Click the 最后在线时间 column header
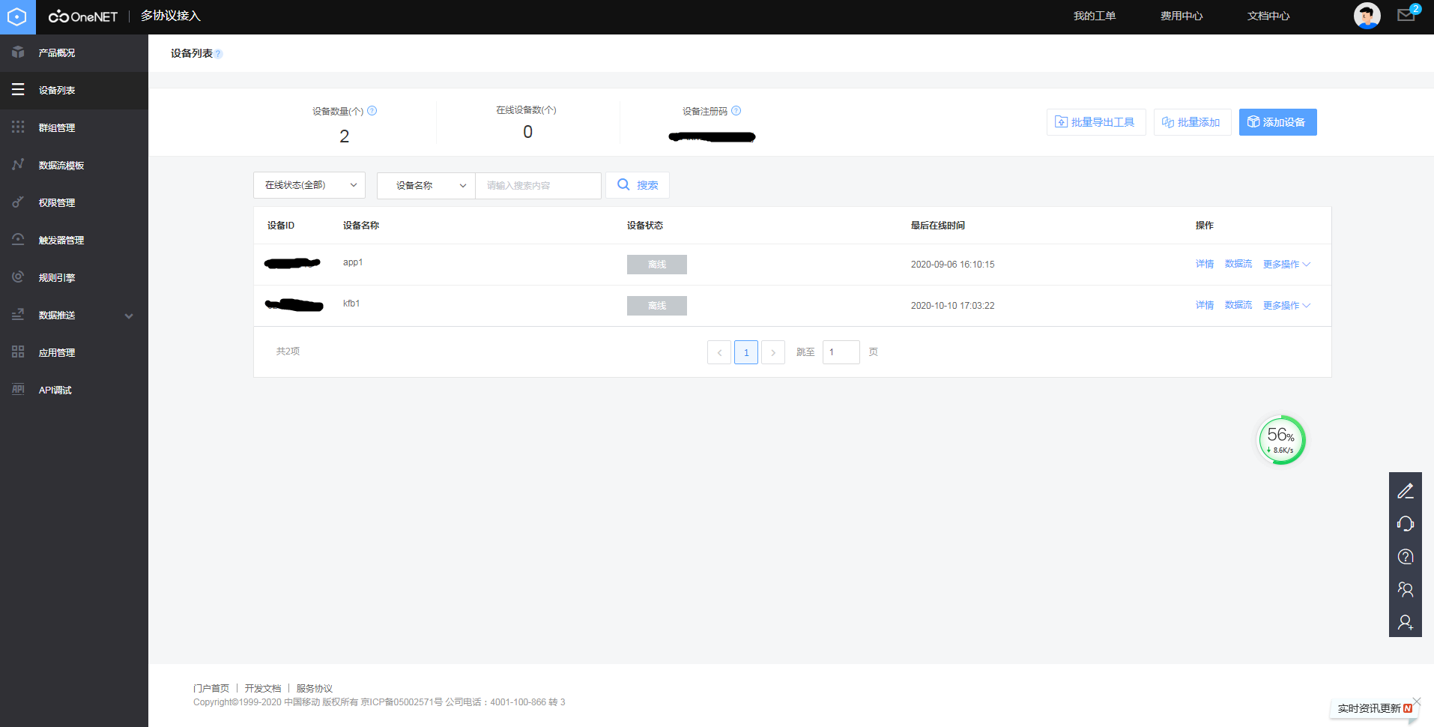This screenshot has width=1434, height=727. coord(938,226)
